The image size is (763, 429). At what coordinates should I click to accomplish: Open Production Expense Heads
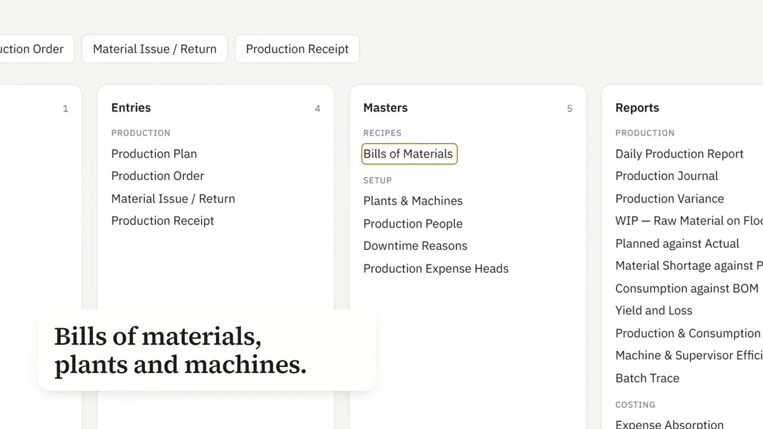[436, 268]
